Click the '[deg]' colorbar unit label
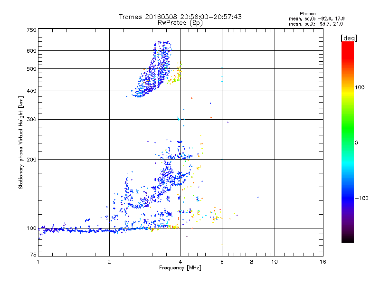The height and width of the screenshot is (285, 380). tap(349, 38)
